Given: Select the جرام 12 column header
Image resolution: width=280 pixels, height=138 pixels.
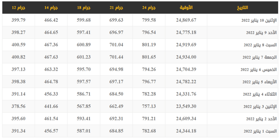Looking at the screenshot, I should [x=18, y=8].
